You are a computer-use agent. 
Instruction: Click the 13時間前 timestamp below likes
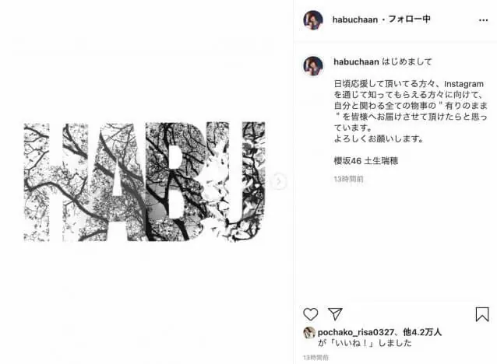pyautogui.click(x=315, y=358)
